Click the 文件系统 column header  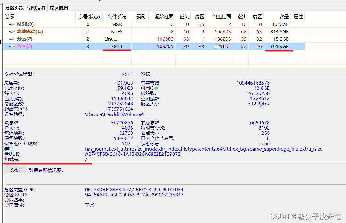click(x=116, y=16)
